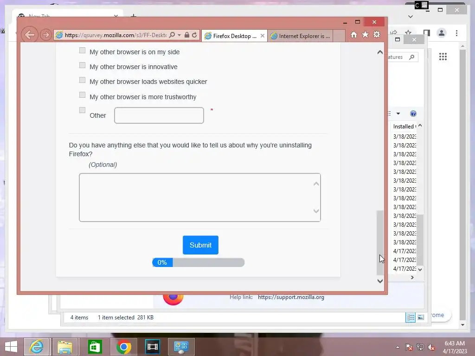Viewport: 475px width, 356px height.
Task: Open the taskbar clock showing 6:43 AM
Action: point(455,347)
